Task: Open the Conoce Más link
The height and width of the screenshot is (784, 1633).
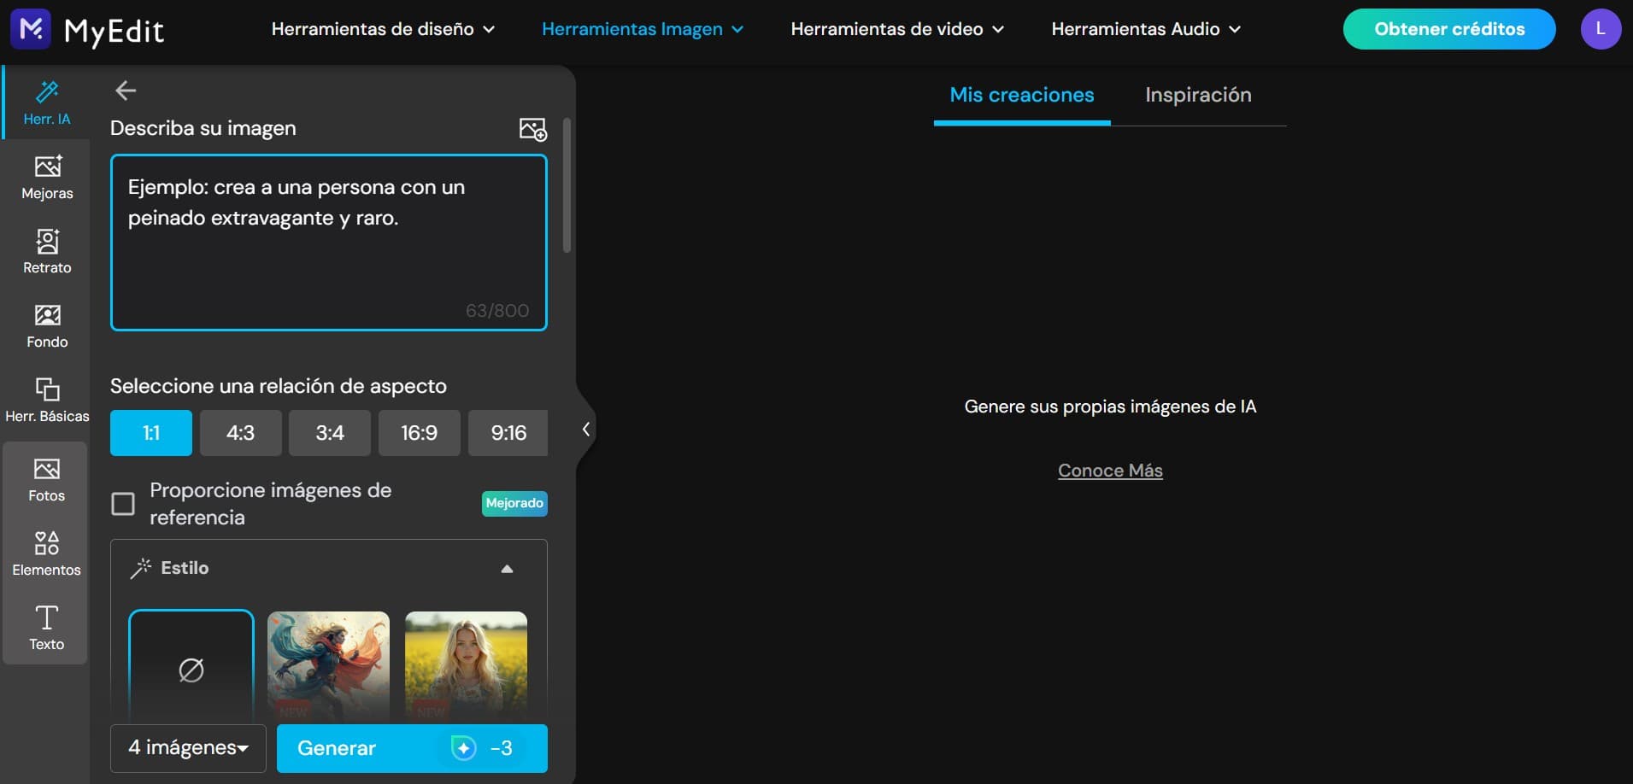Action: [x=1110, y=471]
